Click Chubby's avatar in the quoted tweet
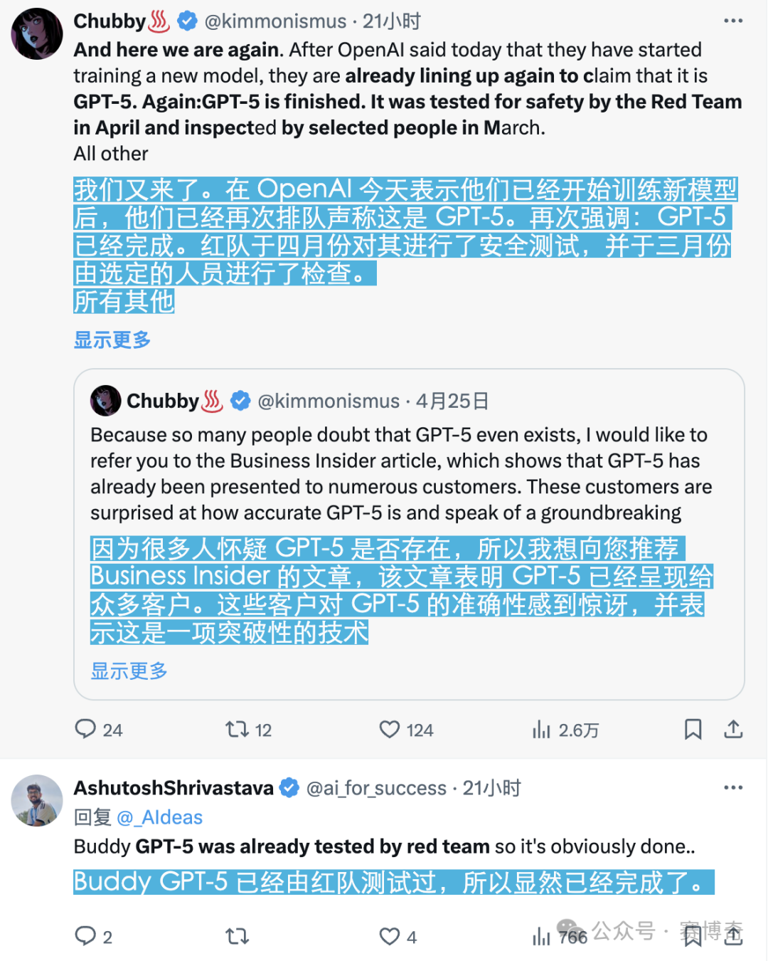The image size is (768, 961). (106, 401)
